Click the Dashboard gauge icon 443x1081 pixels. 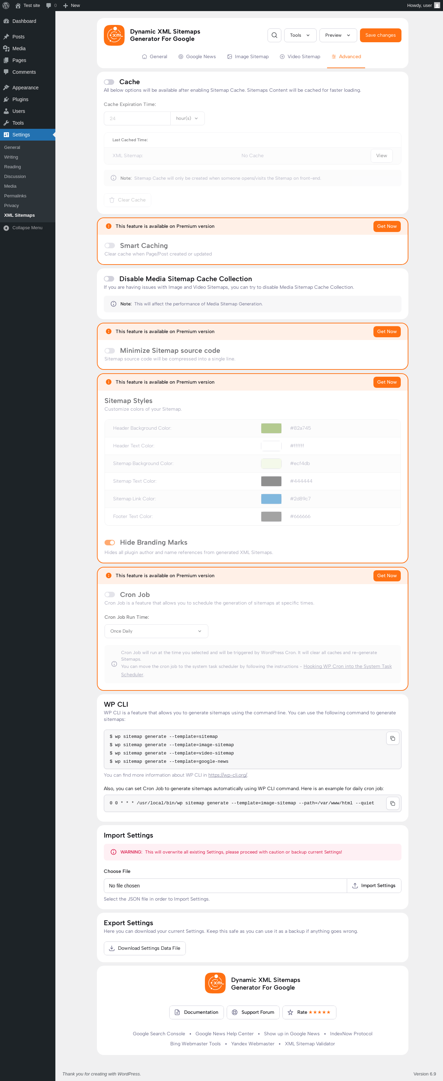pos(6,21)
